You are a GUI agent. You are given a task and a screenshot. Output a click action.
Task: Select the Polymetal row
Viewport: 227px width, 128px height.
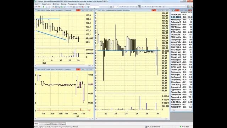[x=182, y=22]
